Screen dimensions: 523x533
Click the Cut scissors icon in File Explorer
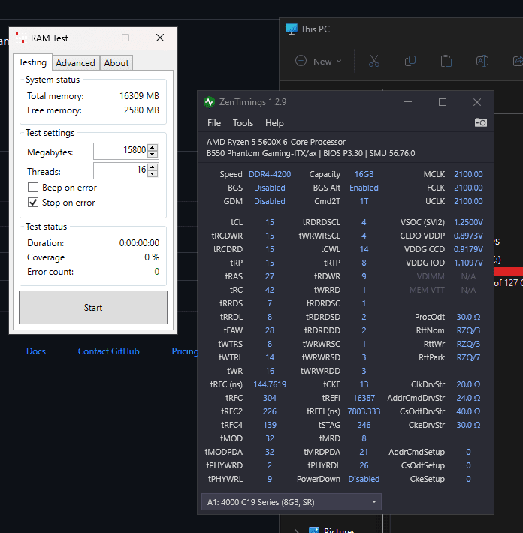pos(374,62)
